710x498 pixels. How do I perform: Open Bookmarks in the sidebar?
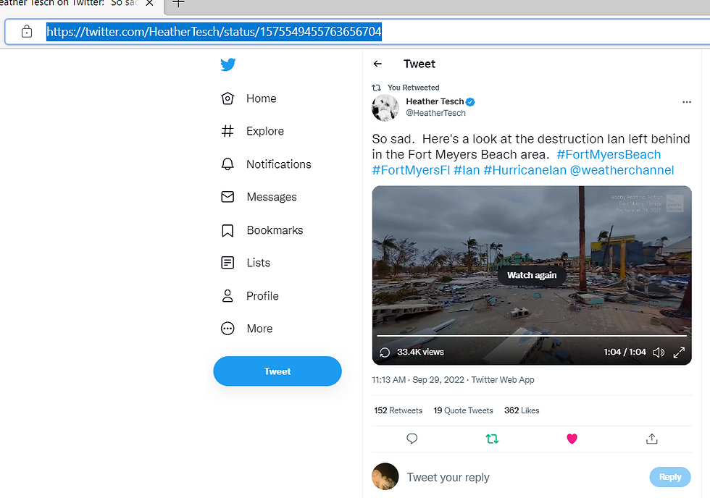262,230
